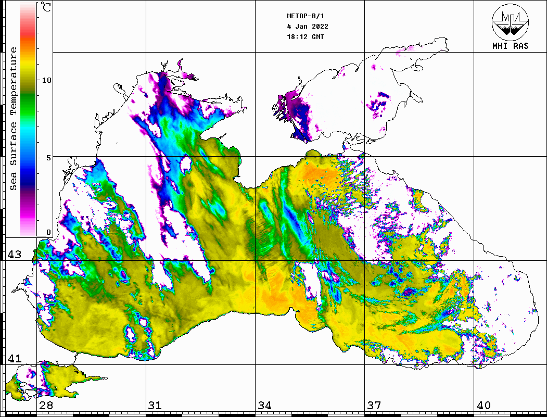This screenshot has width=547, height=417.
Task: Click the longitude label '34'
Action: tap(264, 405)
